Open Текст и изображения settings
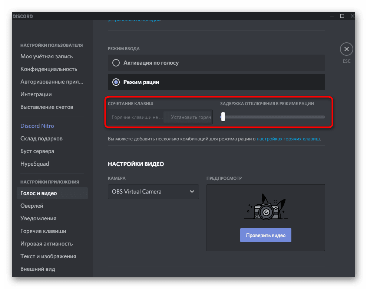Image resolution: width=367 pixels, height=289 pixels. 48,256
